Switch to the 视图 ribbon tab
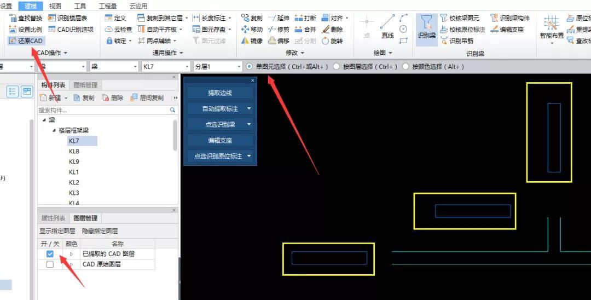591x300 pixels. point(55,6)
